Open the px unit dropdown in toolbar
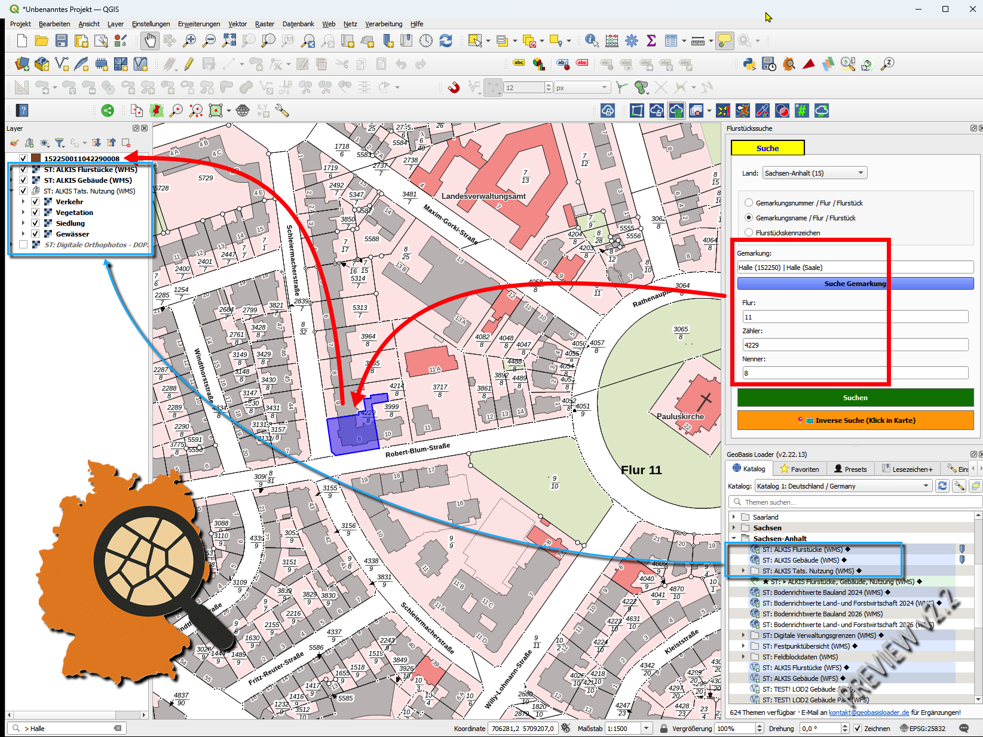 pos(583,88)
